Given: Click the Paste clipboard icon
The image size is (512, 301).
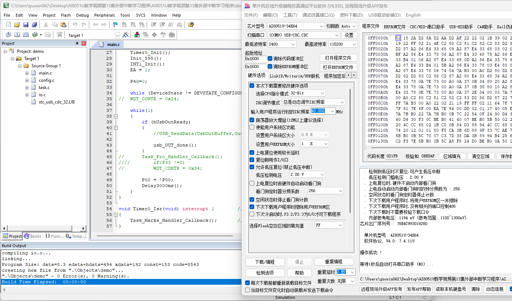Looking at the screenshot, I should coord(63,25).
